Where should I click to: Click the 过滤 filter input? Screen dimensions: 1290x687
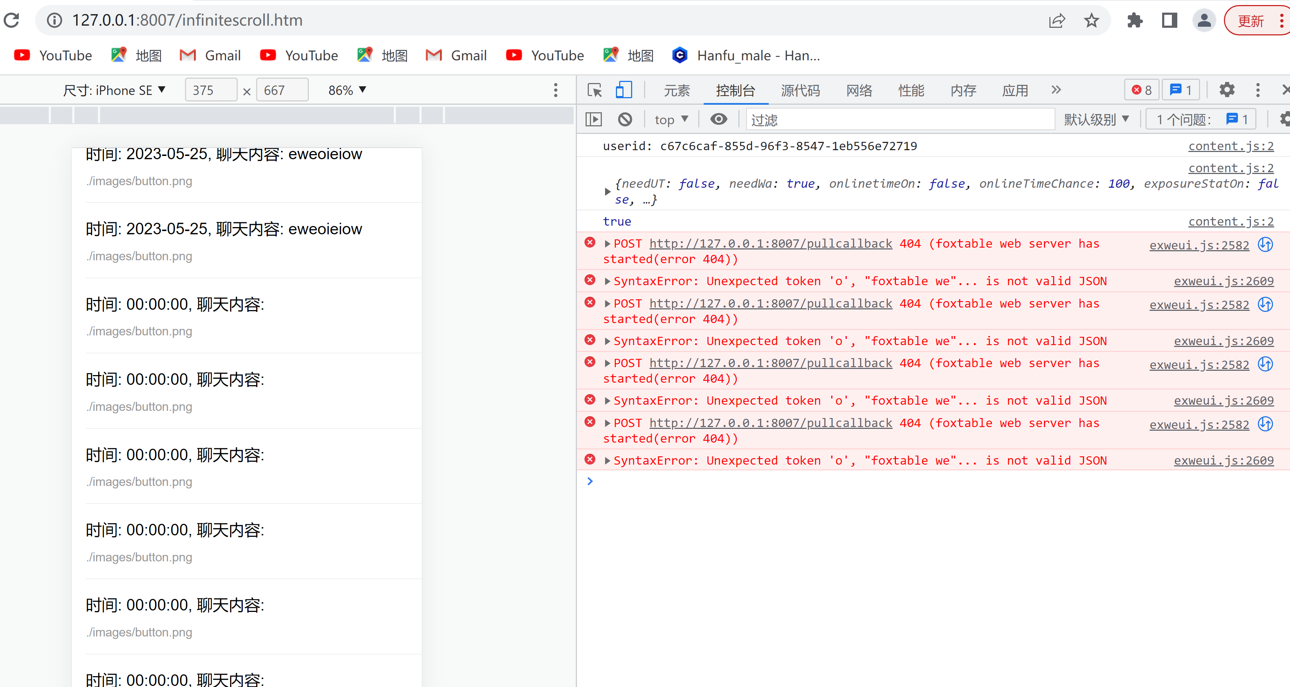(x=900, y=119)
